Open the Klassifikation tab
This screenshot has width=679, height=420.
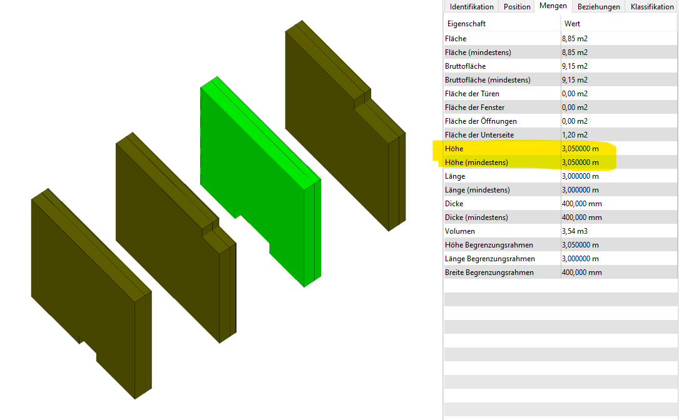tap(651, 6)
